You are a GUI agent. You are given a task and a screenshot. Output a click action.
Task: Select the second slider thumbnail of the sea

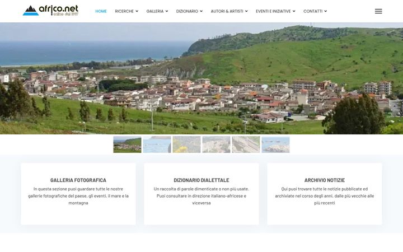[157, 144]
